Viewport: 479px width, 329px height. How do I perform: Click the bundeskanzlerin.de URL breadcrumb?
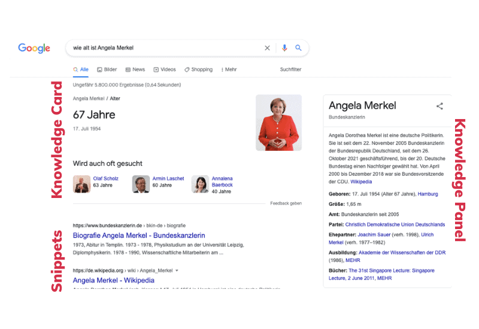tap(129, 226)
